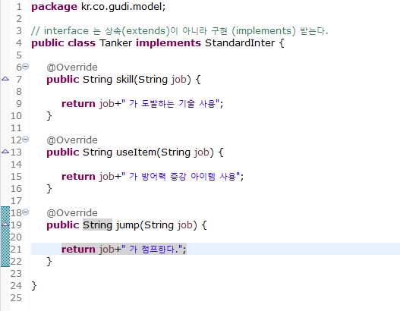Select line number 21 in the gutter
This screenshot has height=311, width=400.
16,250
